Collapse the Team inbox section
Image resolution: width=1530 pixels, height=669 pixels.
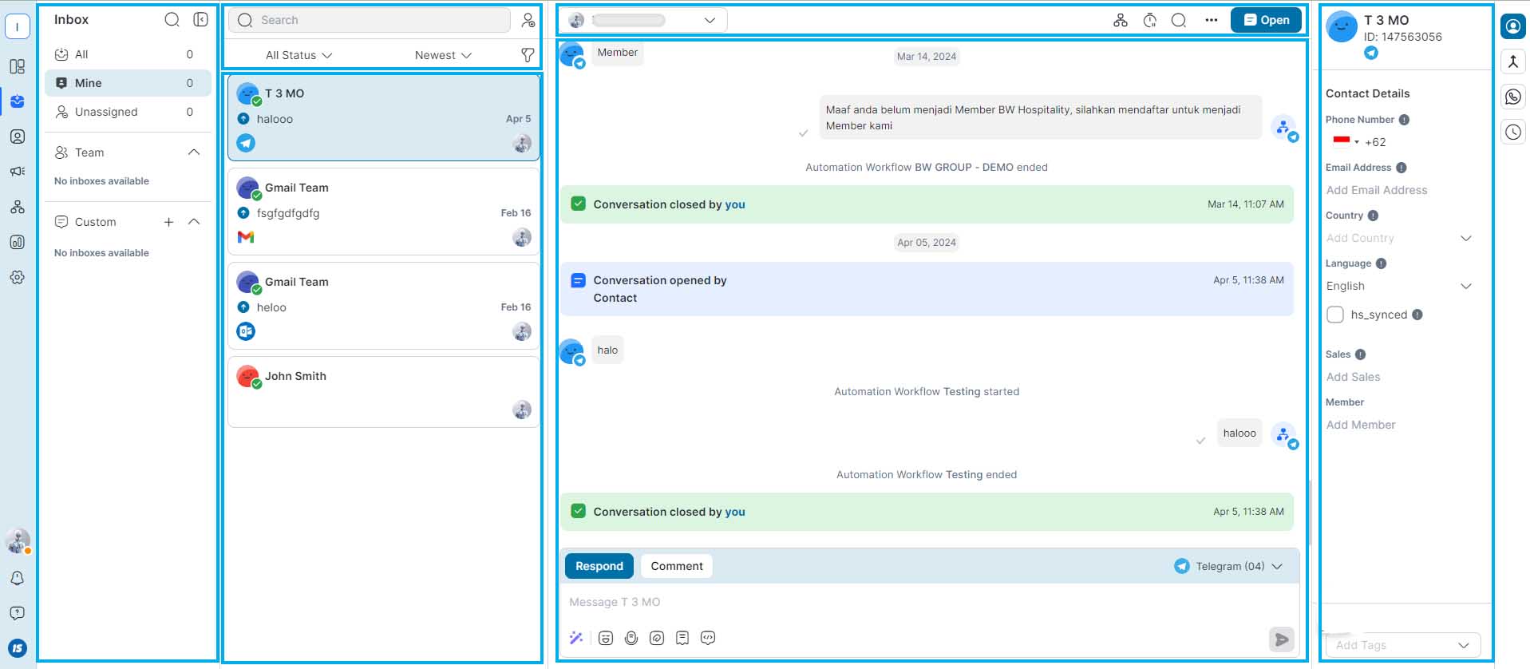click(x=194, y=152)
